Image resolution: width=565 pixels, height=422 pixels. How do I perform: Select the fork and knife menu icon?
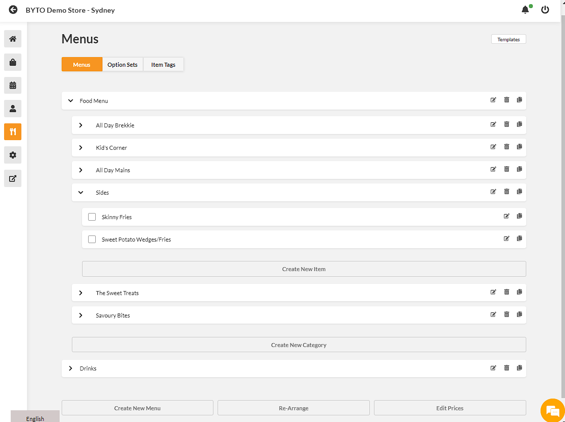(13, 132)
